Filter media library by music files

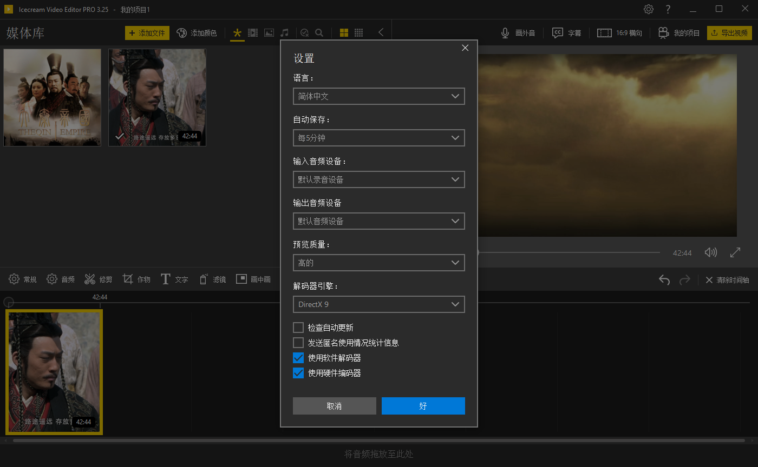pyautogui.click(x=285, y=32)
